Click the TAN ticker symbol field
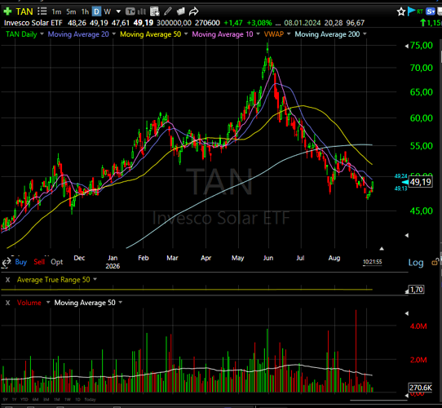442x408 pixels. (x=24, y=11)
